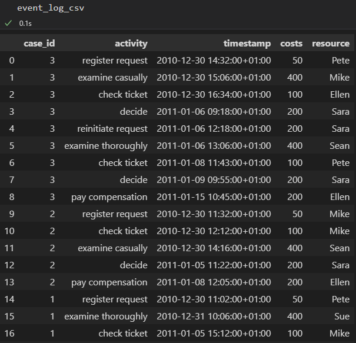
Task: Click timestamp 2010-12-30 14:16:00+01:00
Action: [x=214, y=248]
